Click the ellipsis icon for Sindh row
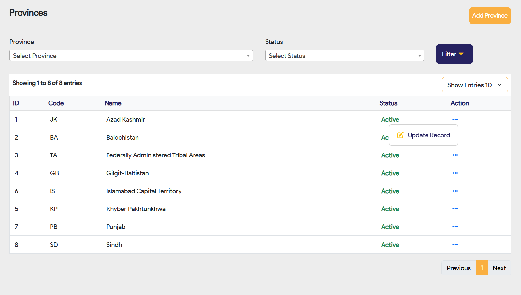 tap(455, 245)
